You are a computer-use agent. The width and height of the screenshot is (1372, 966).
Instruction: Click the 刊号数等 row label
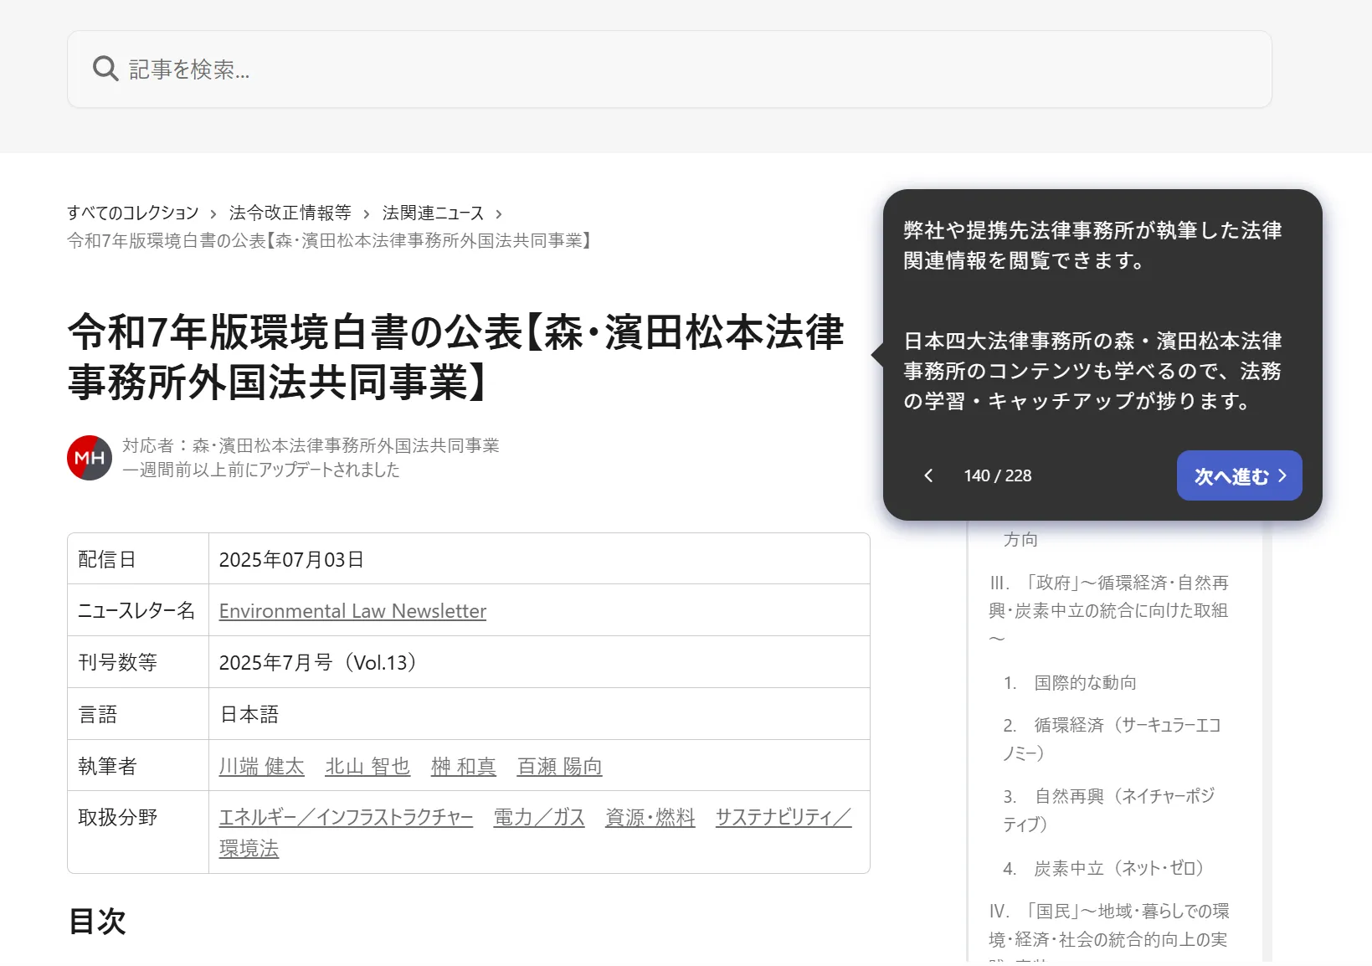coord(118,662)
